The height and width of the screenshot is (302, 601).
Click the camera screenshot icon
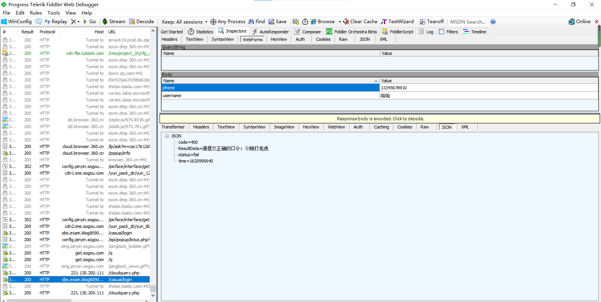click(296, 22)
